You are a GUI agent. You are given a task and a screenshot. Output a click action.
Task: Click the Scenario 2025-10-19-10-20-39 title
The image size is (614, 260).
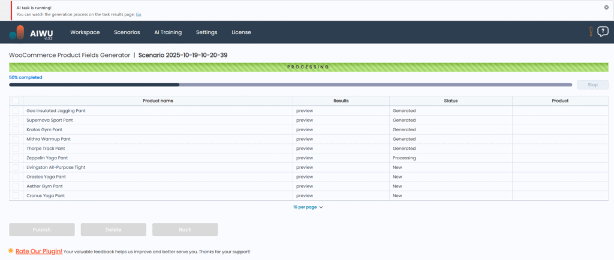pos(183,55)
